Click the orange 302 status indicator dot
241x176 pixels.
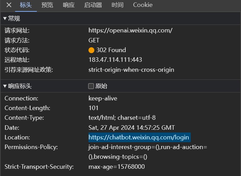[x=91, y=50]
